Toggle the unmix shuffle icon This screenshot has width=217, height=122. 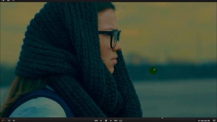(9, 121)
